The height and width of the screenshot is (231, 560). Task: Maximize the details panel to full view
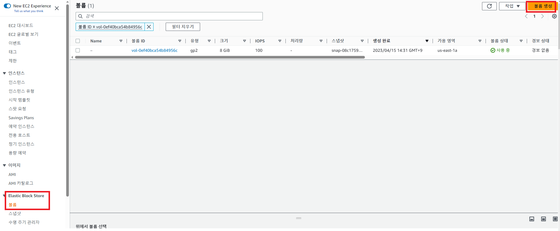pos(555,219)
